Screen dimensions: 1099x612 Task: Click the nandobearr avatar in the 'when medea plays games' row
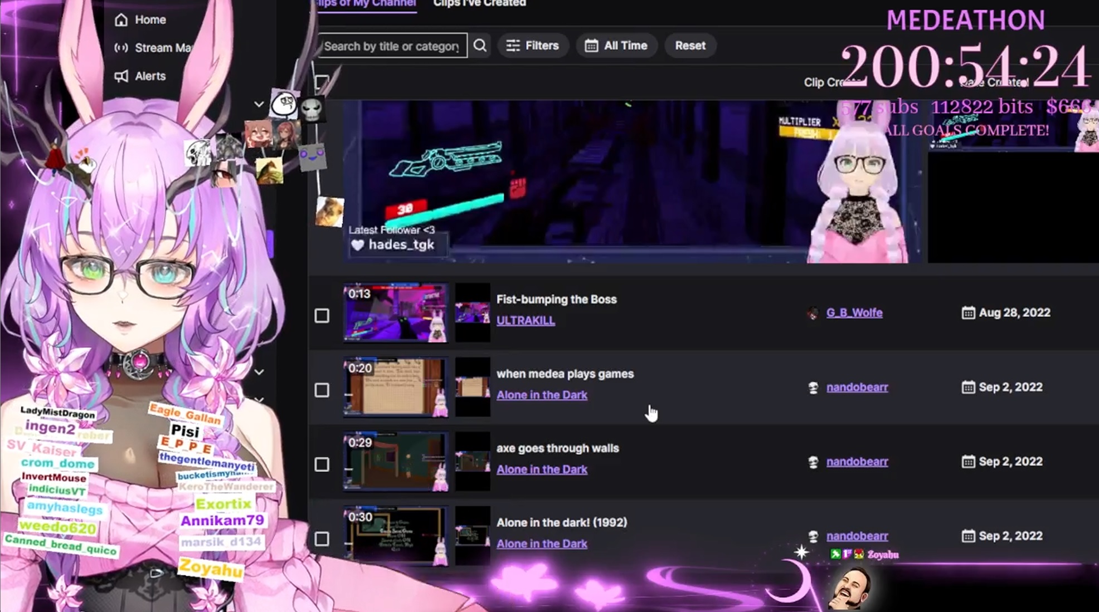[813, 388]
